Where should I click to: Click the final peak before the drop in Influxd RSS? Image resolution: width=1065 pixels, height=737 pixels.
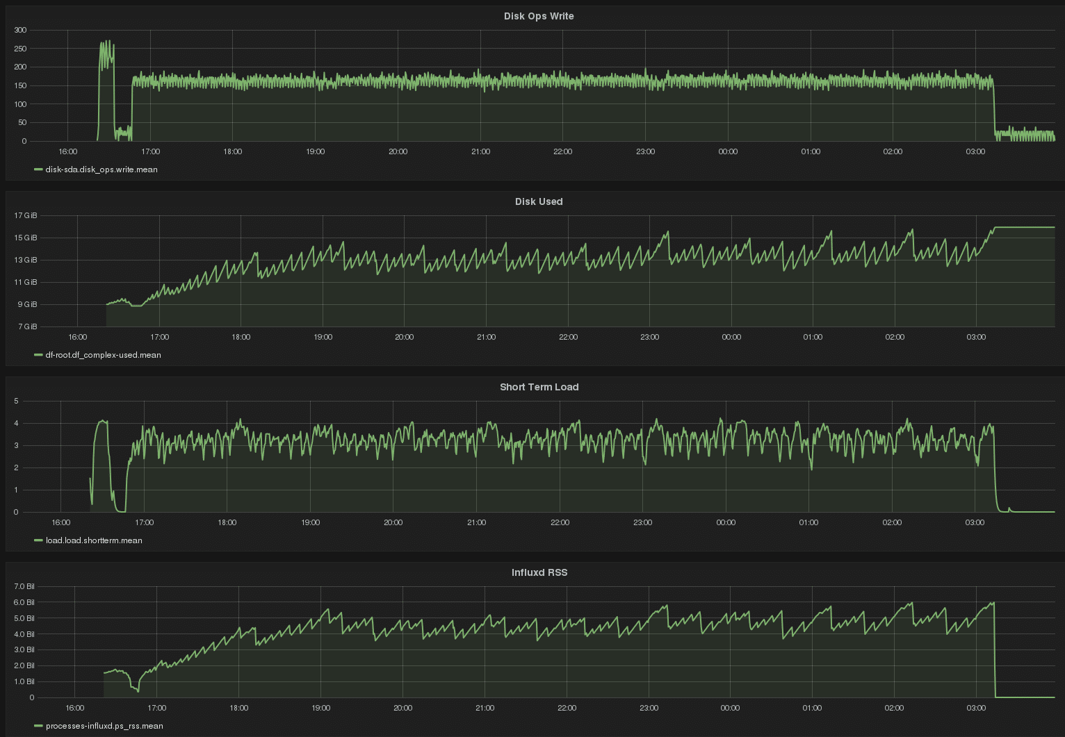point(993,603)
